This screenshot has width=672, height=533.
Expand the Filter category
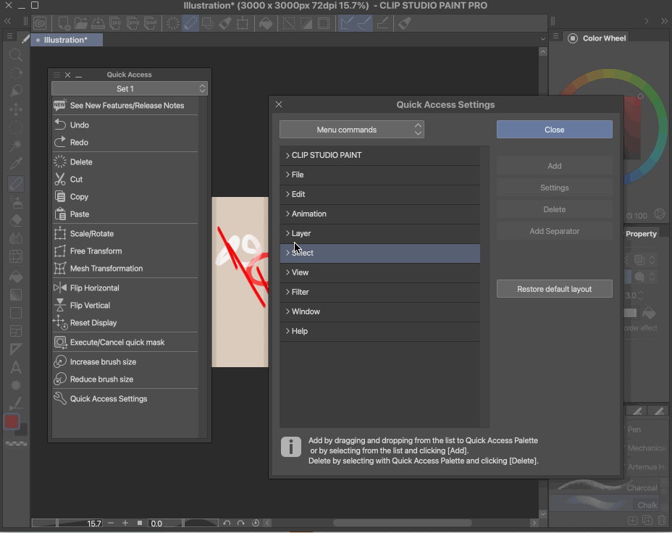coord(379,292)
